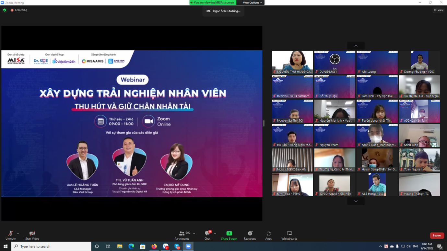Open the notification center icon
This screenshot has height=251, width=447.
pos(440,246)
